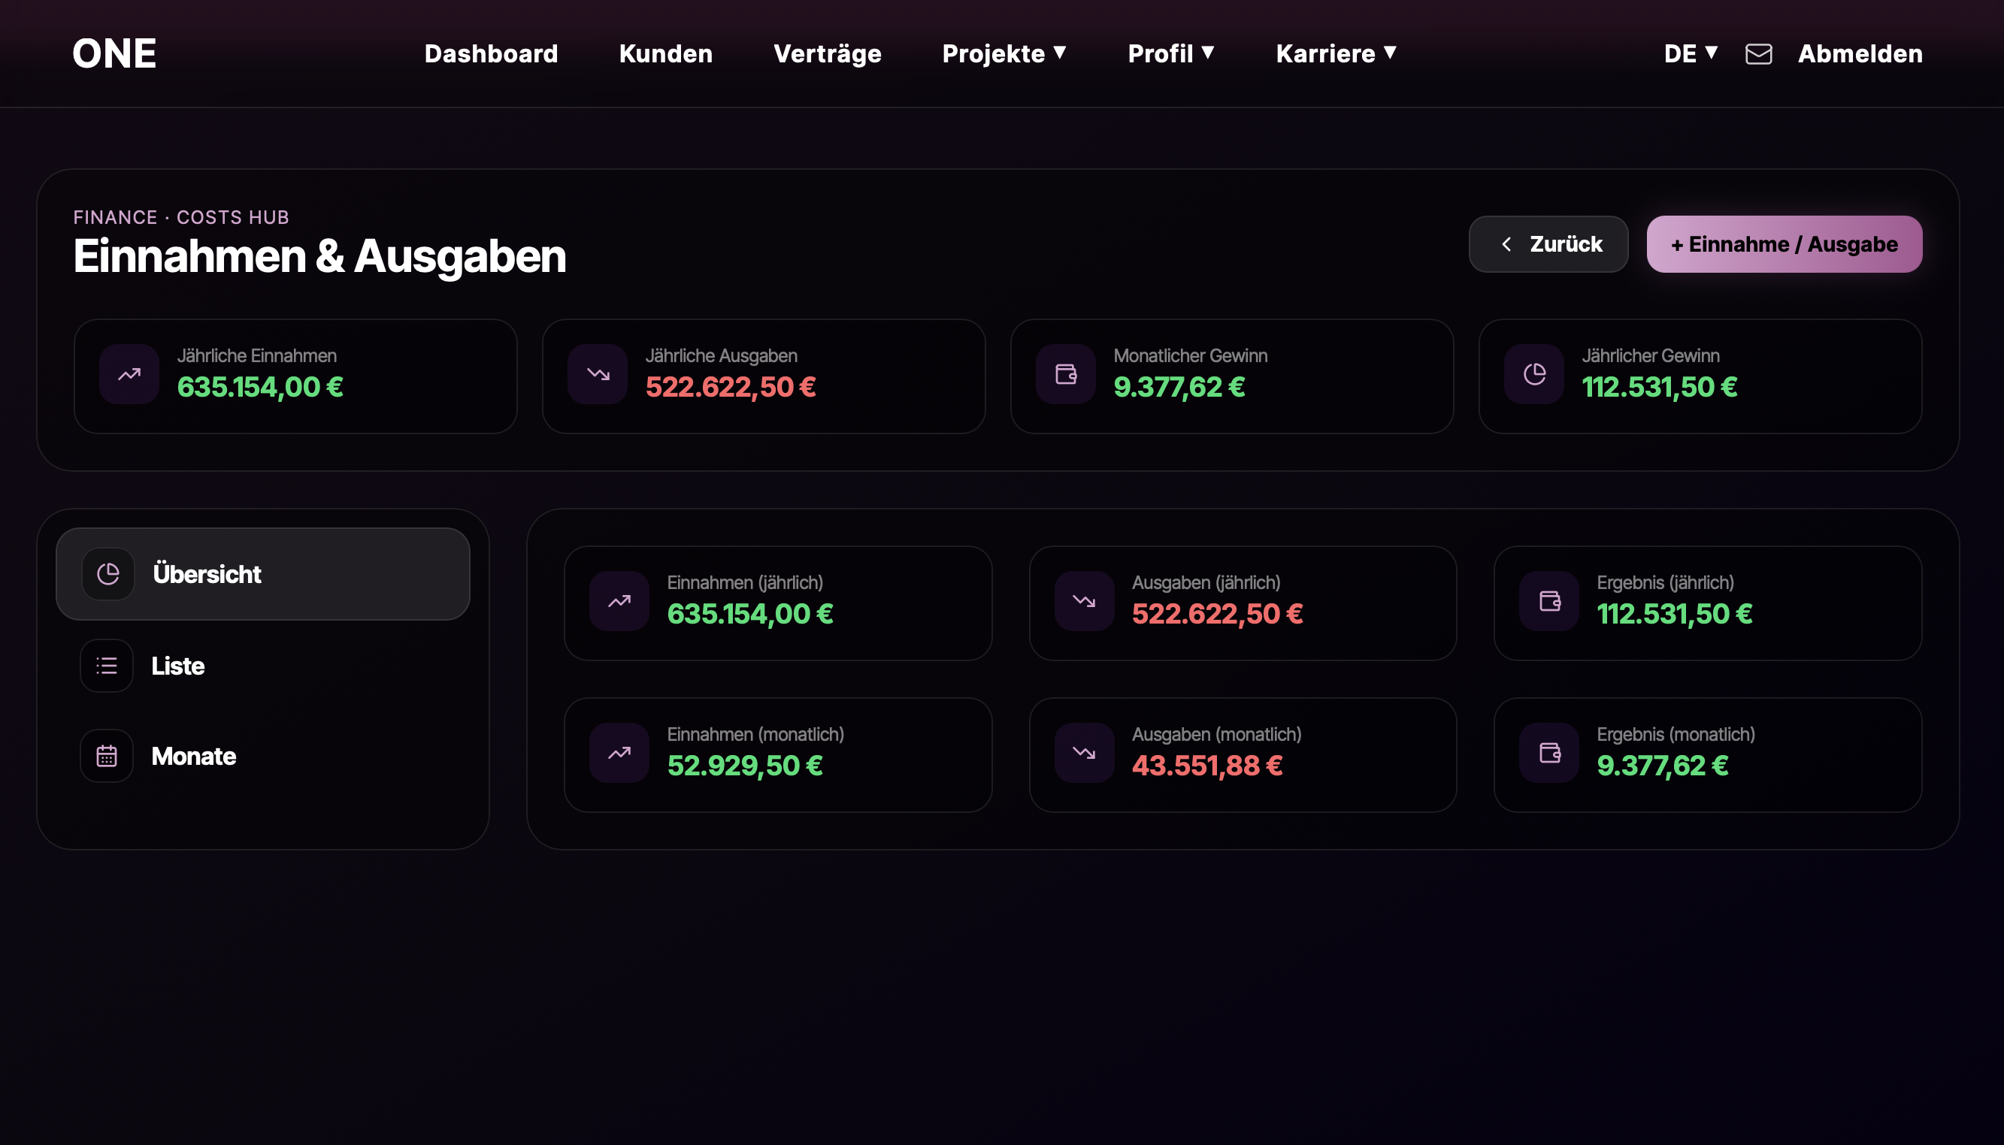
Task: Switch to the Monate view
Action: pyautogui.click(x=193, y=756)
